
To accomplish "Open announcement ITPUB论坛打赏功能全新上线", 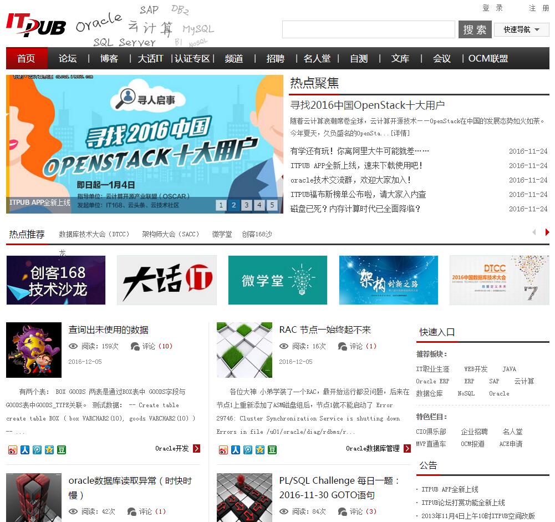I will point(463,503).
